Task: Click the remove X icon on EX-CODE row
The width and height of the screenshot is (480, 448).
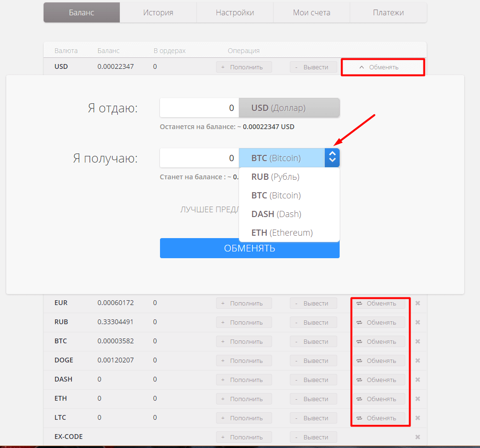Action: 417,437
